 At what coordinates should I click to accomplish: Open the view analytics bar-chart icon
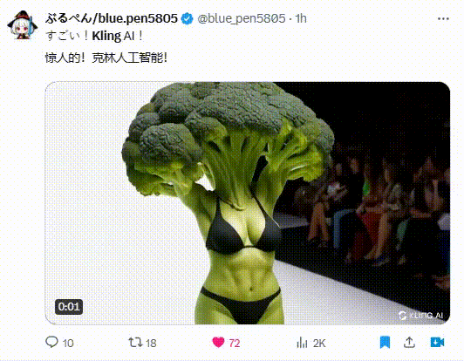click(x=302, y=343)
